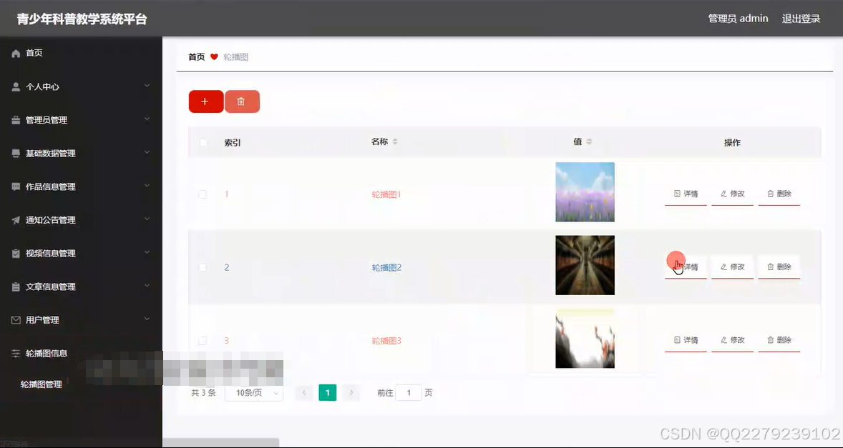The height and width of the screenshot is (448, 843).
Task: Toggle the select-all checkbox in table header
Action: [203, 142]
